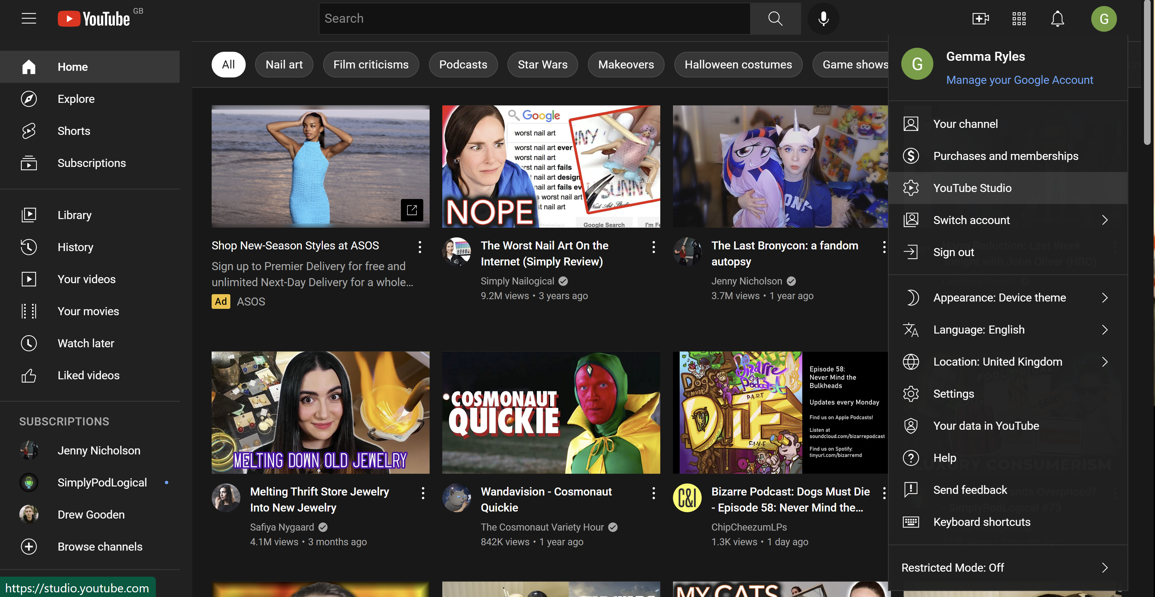
Task: Open Subscriptions in the sidebar
Action: [90, 163]
